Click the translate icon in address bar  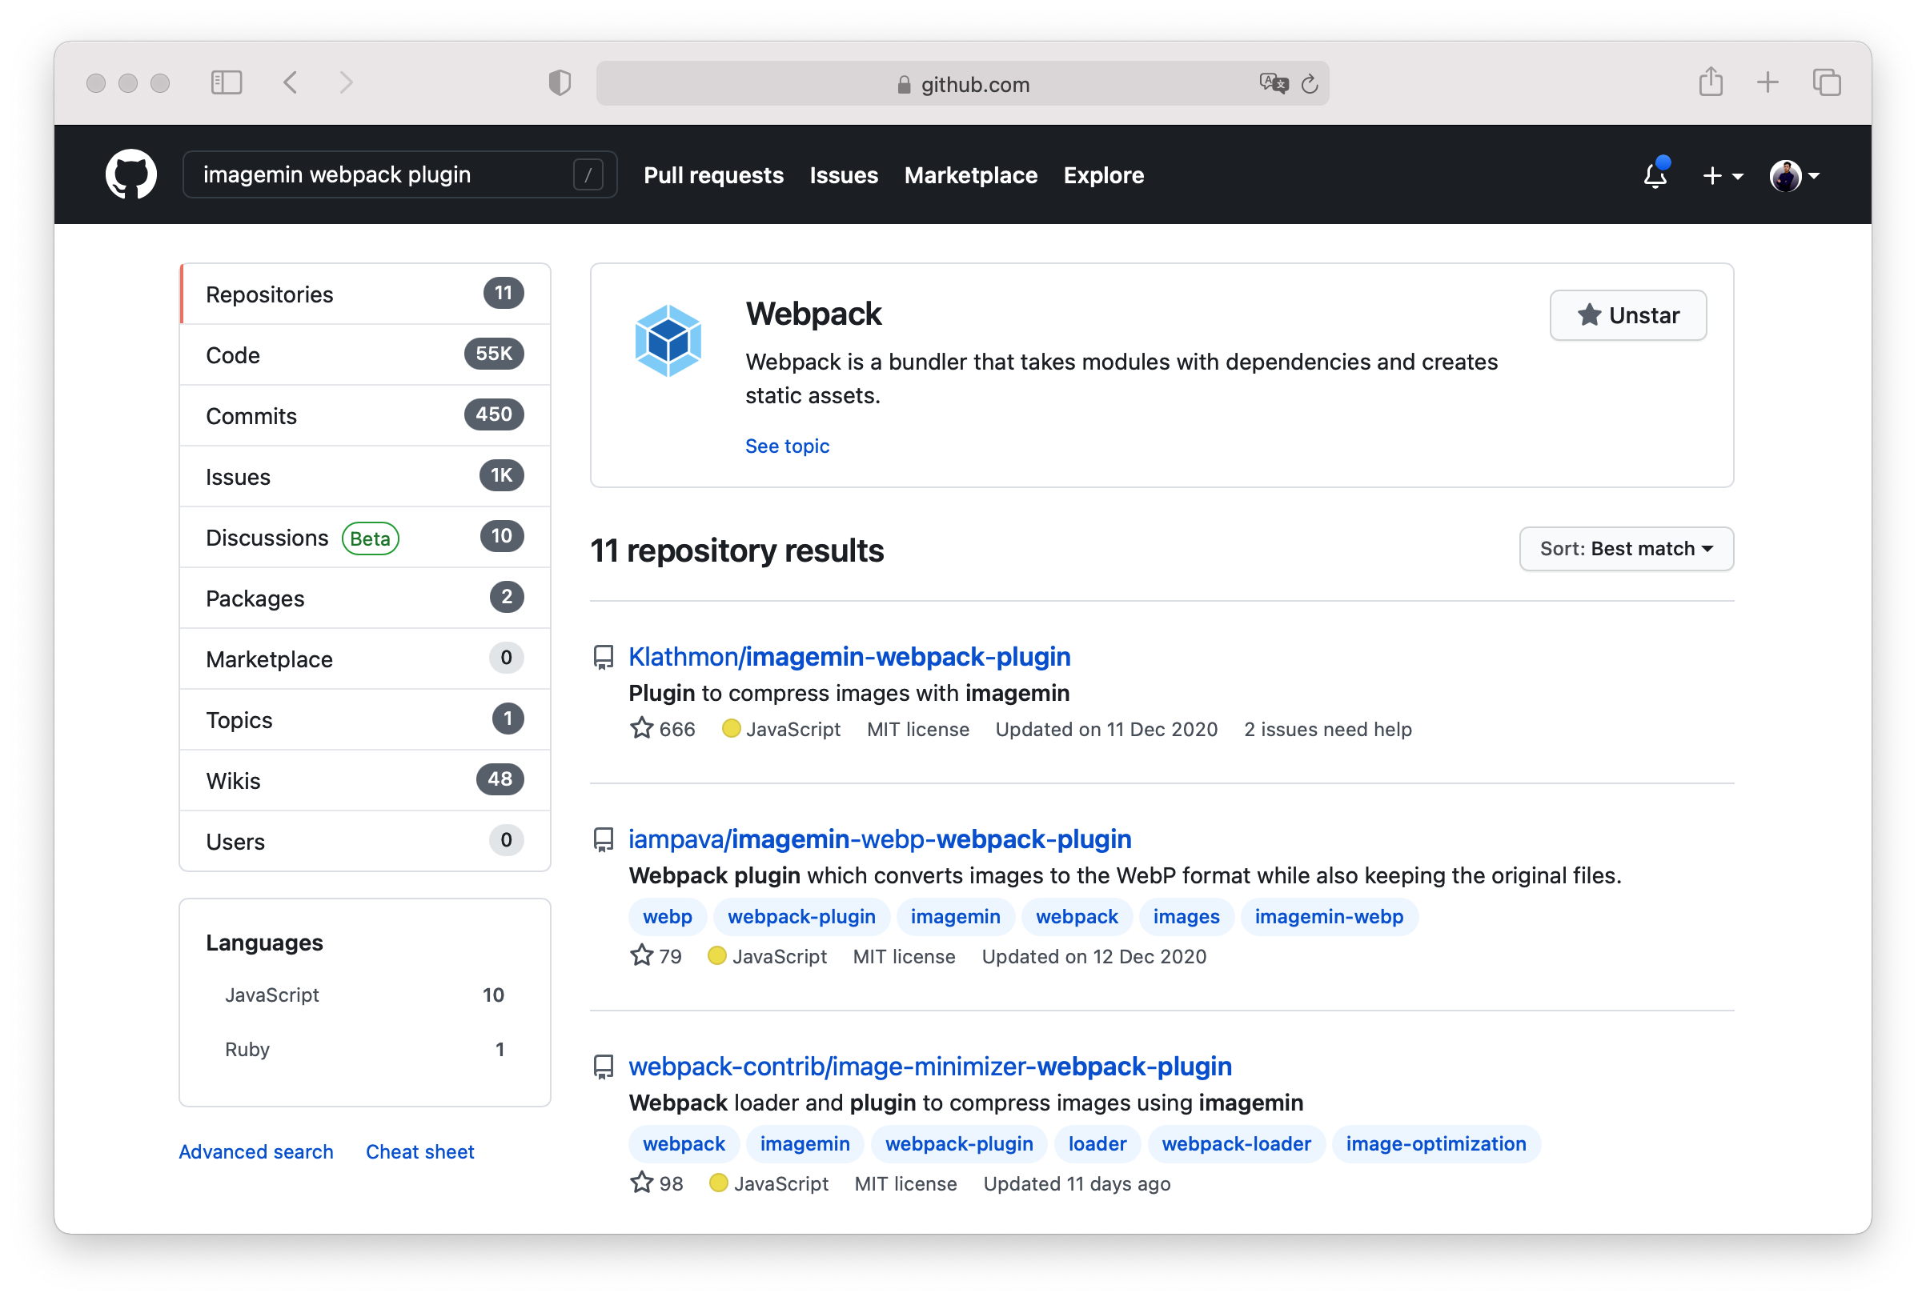point(1274,84)
